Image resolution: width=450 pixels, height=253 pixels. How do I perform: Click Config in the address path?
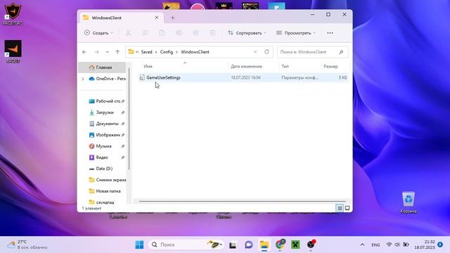point(167,52)
